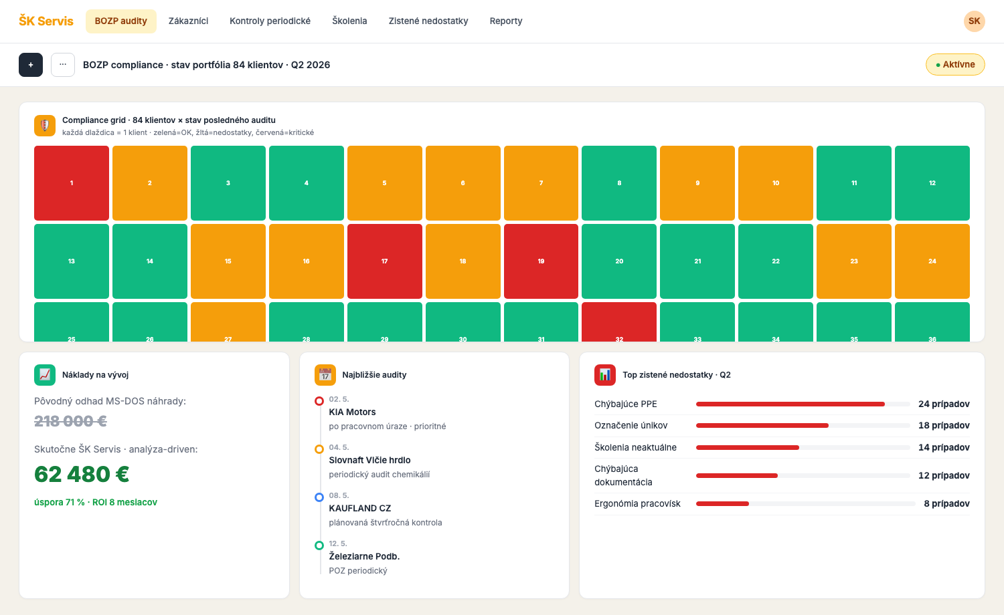Click the Chýbajúce PPE progress bar
Screen dimensions: 1004x615
[803, 404]
